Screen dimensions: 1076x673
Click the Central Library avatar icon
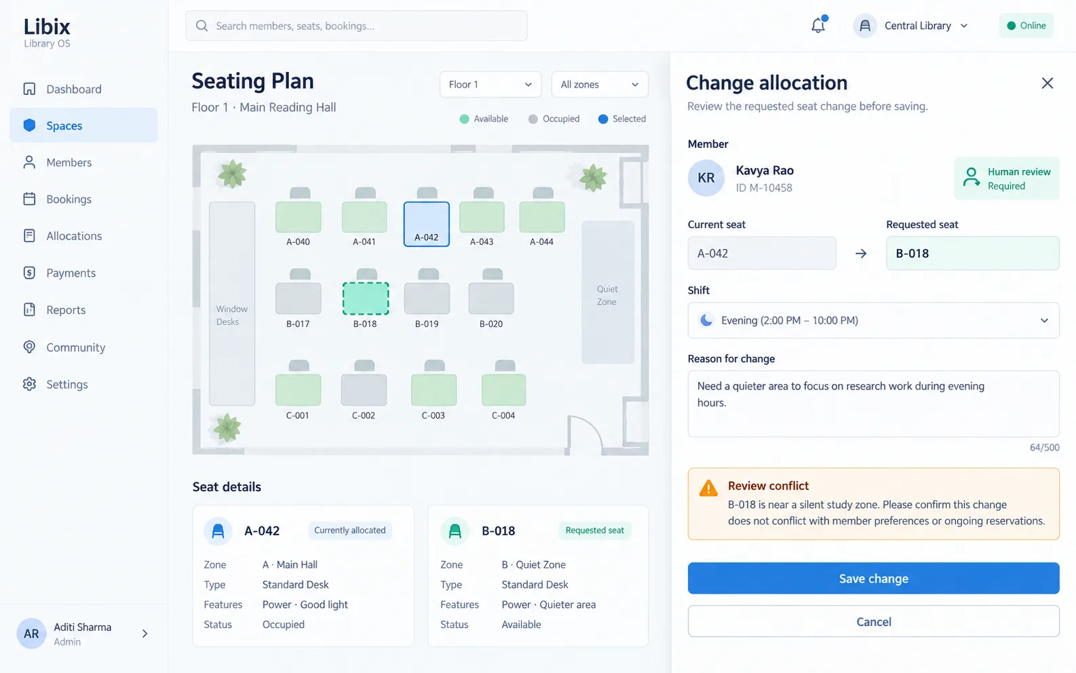click(x=865, y=26)
